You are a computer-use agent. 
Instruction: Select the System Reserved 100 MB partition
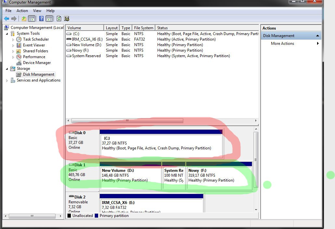tap(174, 176)
